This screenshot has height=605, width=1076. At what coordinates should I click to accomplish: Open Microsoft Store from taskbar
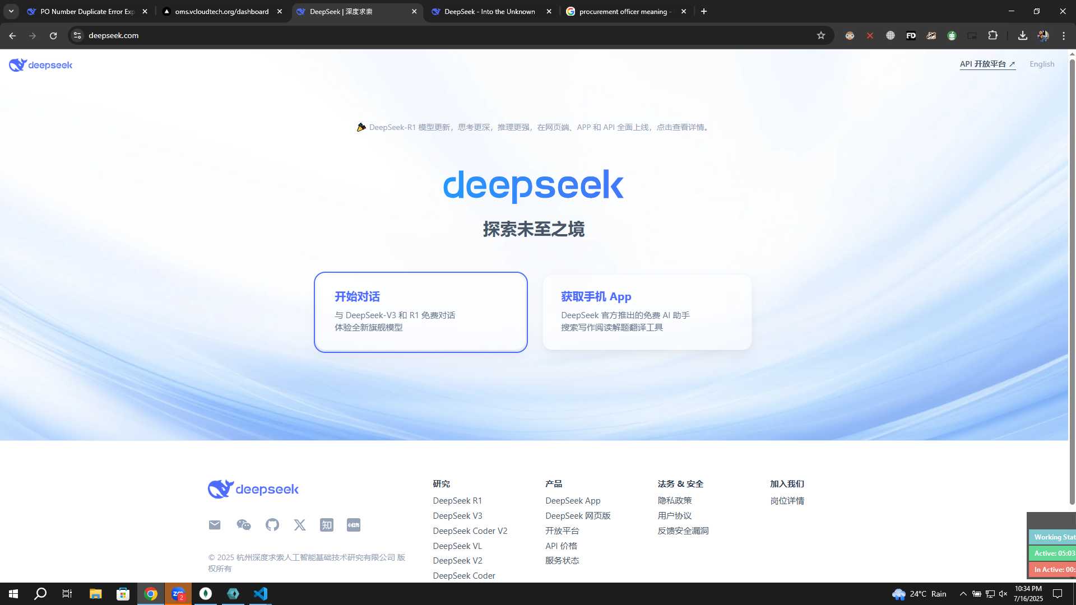tap(123, 594)
